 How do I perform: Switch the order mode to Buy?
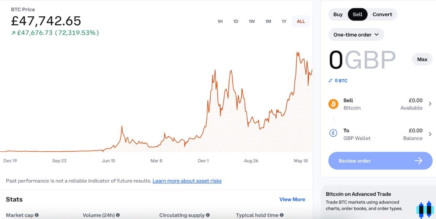pos(338,15)
